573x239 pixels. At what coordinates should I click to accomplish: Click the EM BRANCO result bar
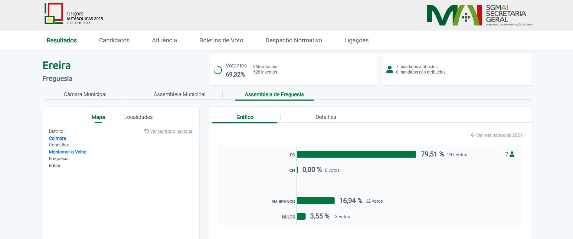pos(316,201)
